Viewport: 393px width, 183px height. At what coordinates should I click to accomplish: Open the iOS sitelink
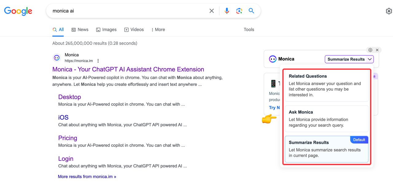point(63,118)
